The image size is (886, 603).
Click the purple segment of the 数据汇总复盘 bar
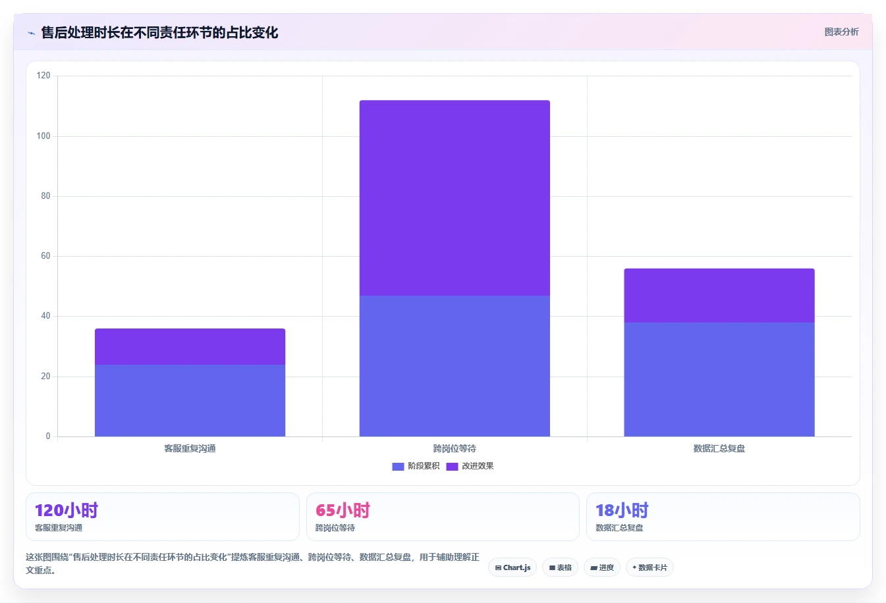719,296
